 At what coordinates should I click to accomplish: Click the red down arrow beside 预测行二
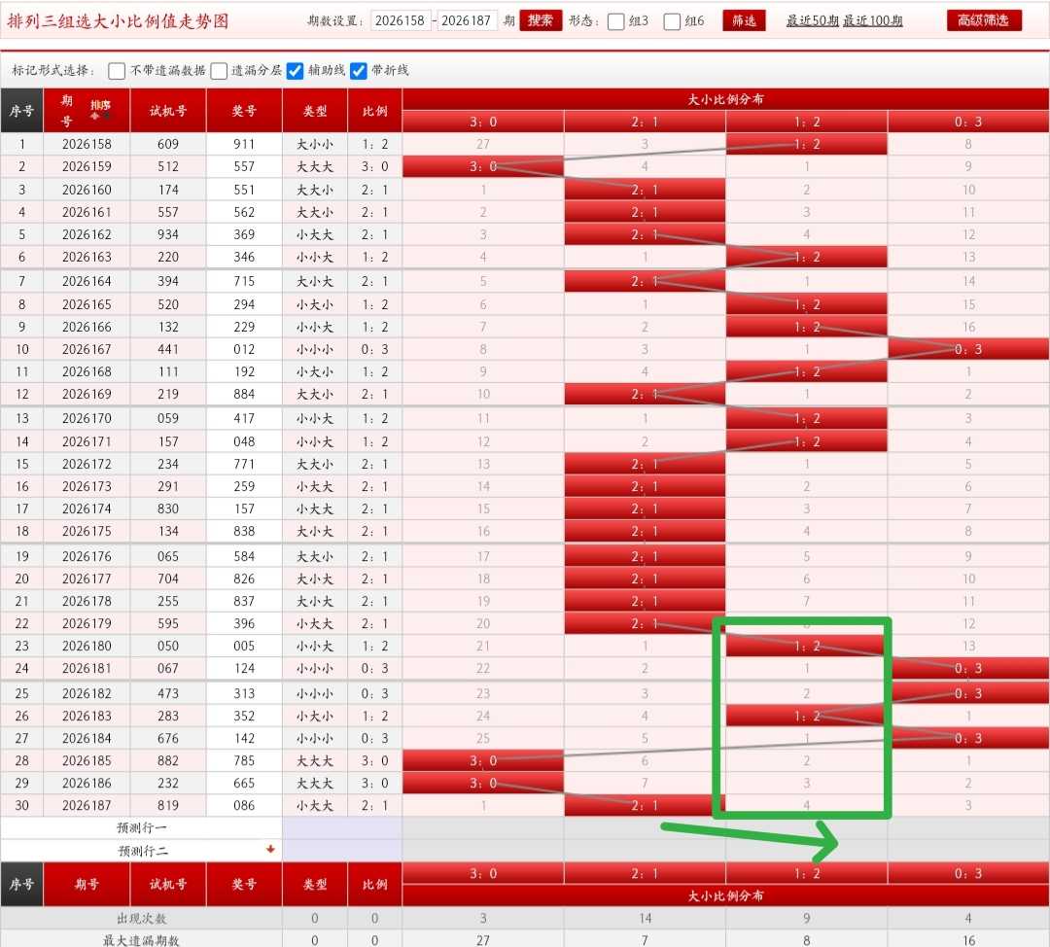270,849
